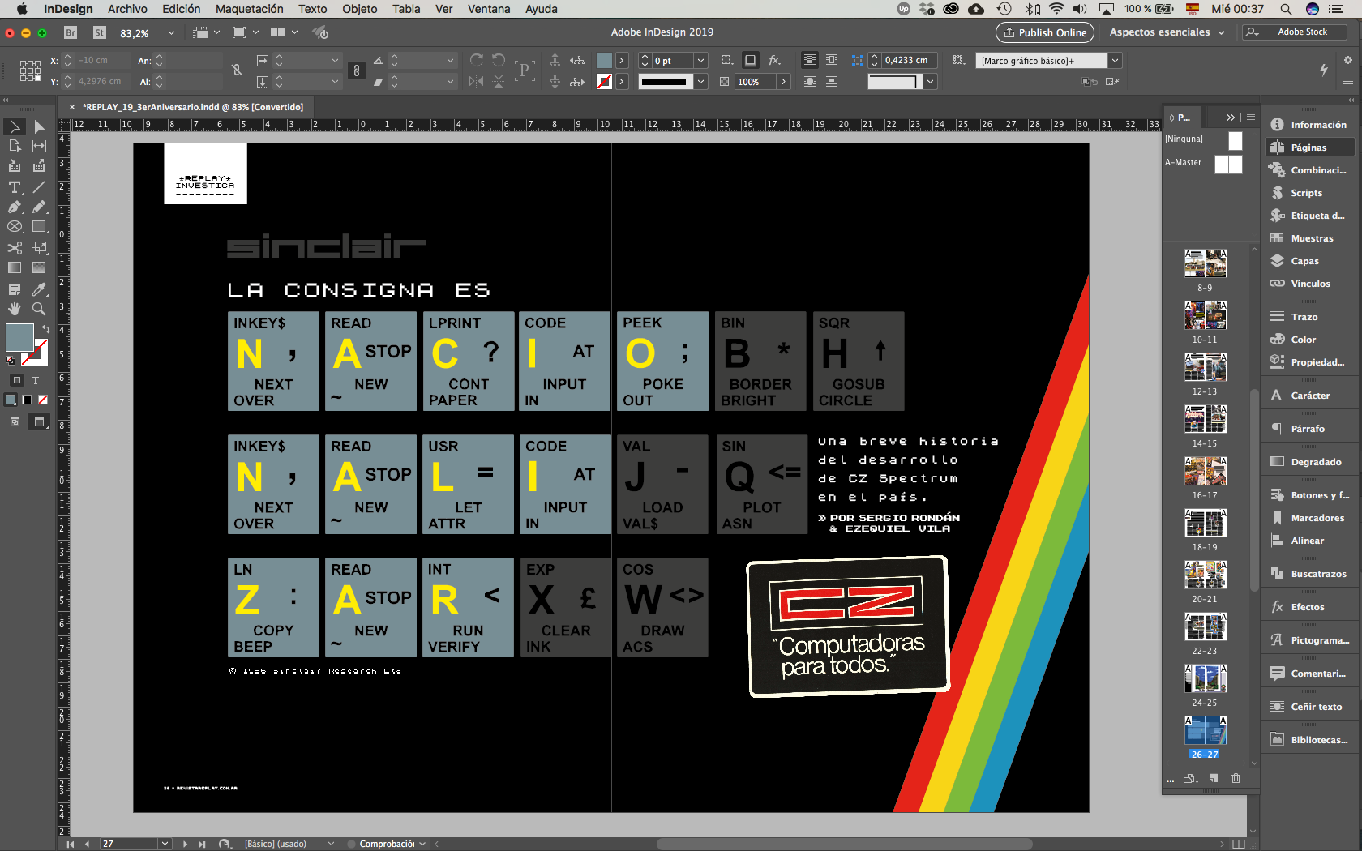Click the rotate 90° clockwise icon

pos(477,60)
